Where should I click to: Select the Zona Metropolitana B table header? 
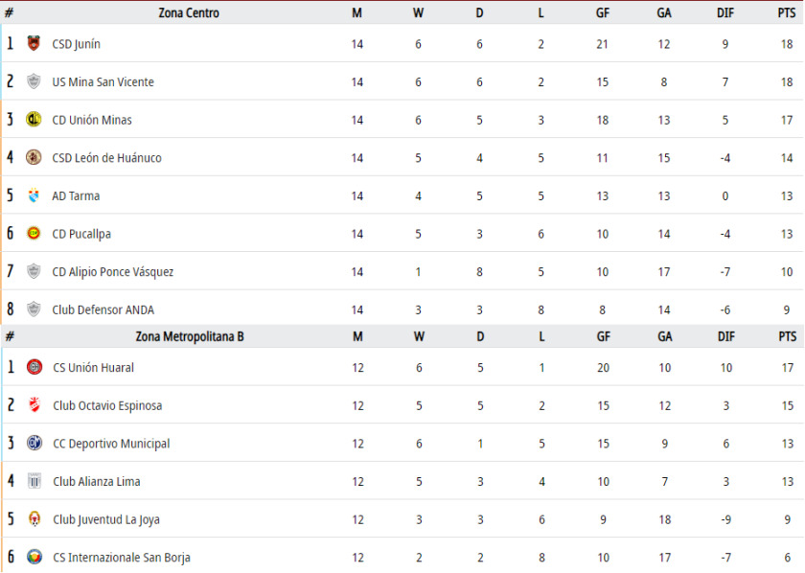(190, 337)
